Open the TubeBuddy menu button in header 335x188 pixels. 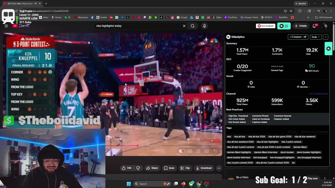pyautogui.click(x=284, y=26)
